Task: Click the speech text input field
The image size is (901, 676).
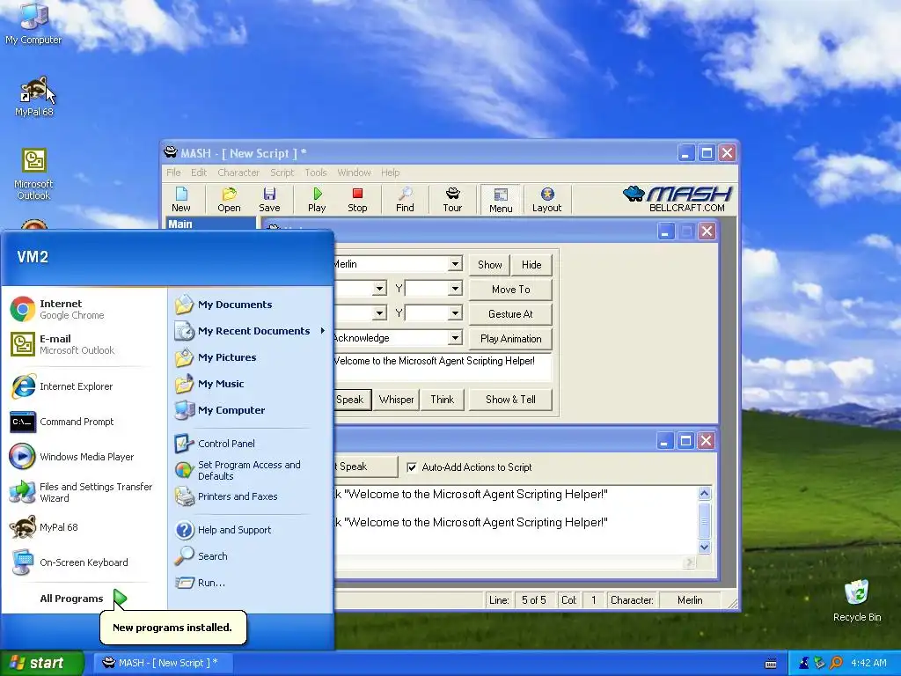Action: click(x=443, y=367)
